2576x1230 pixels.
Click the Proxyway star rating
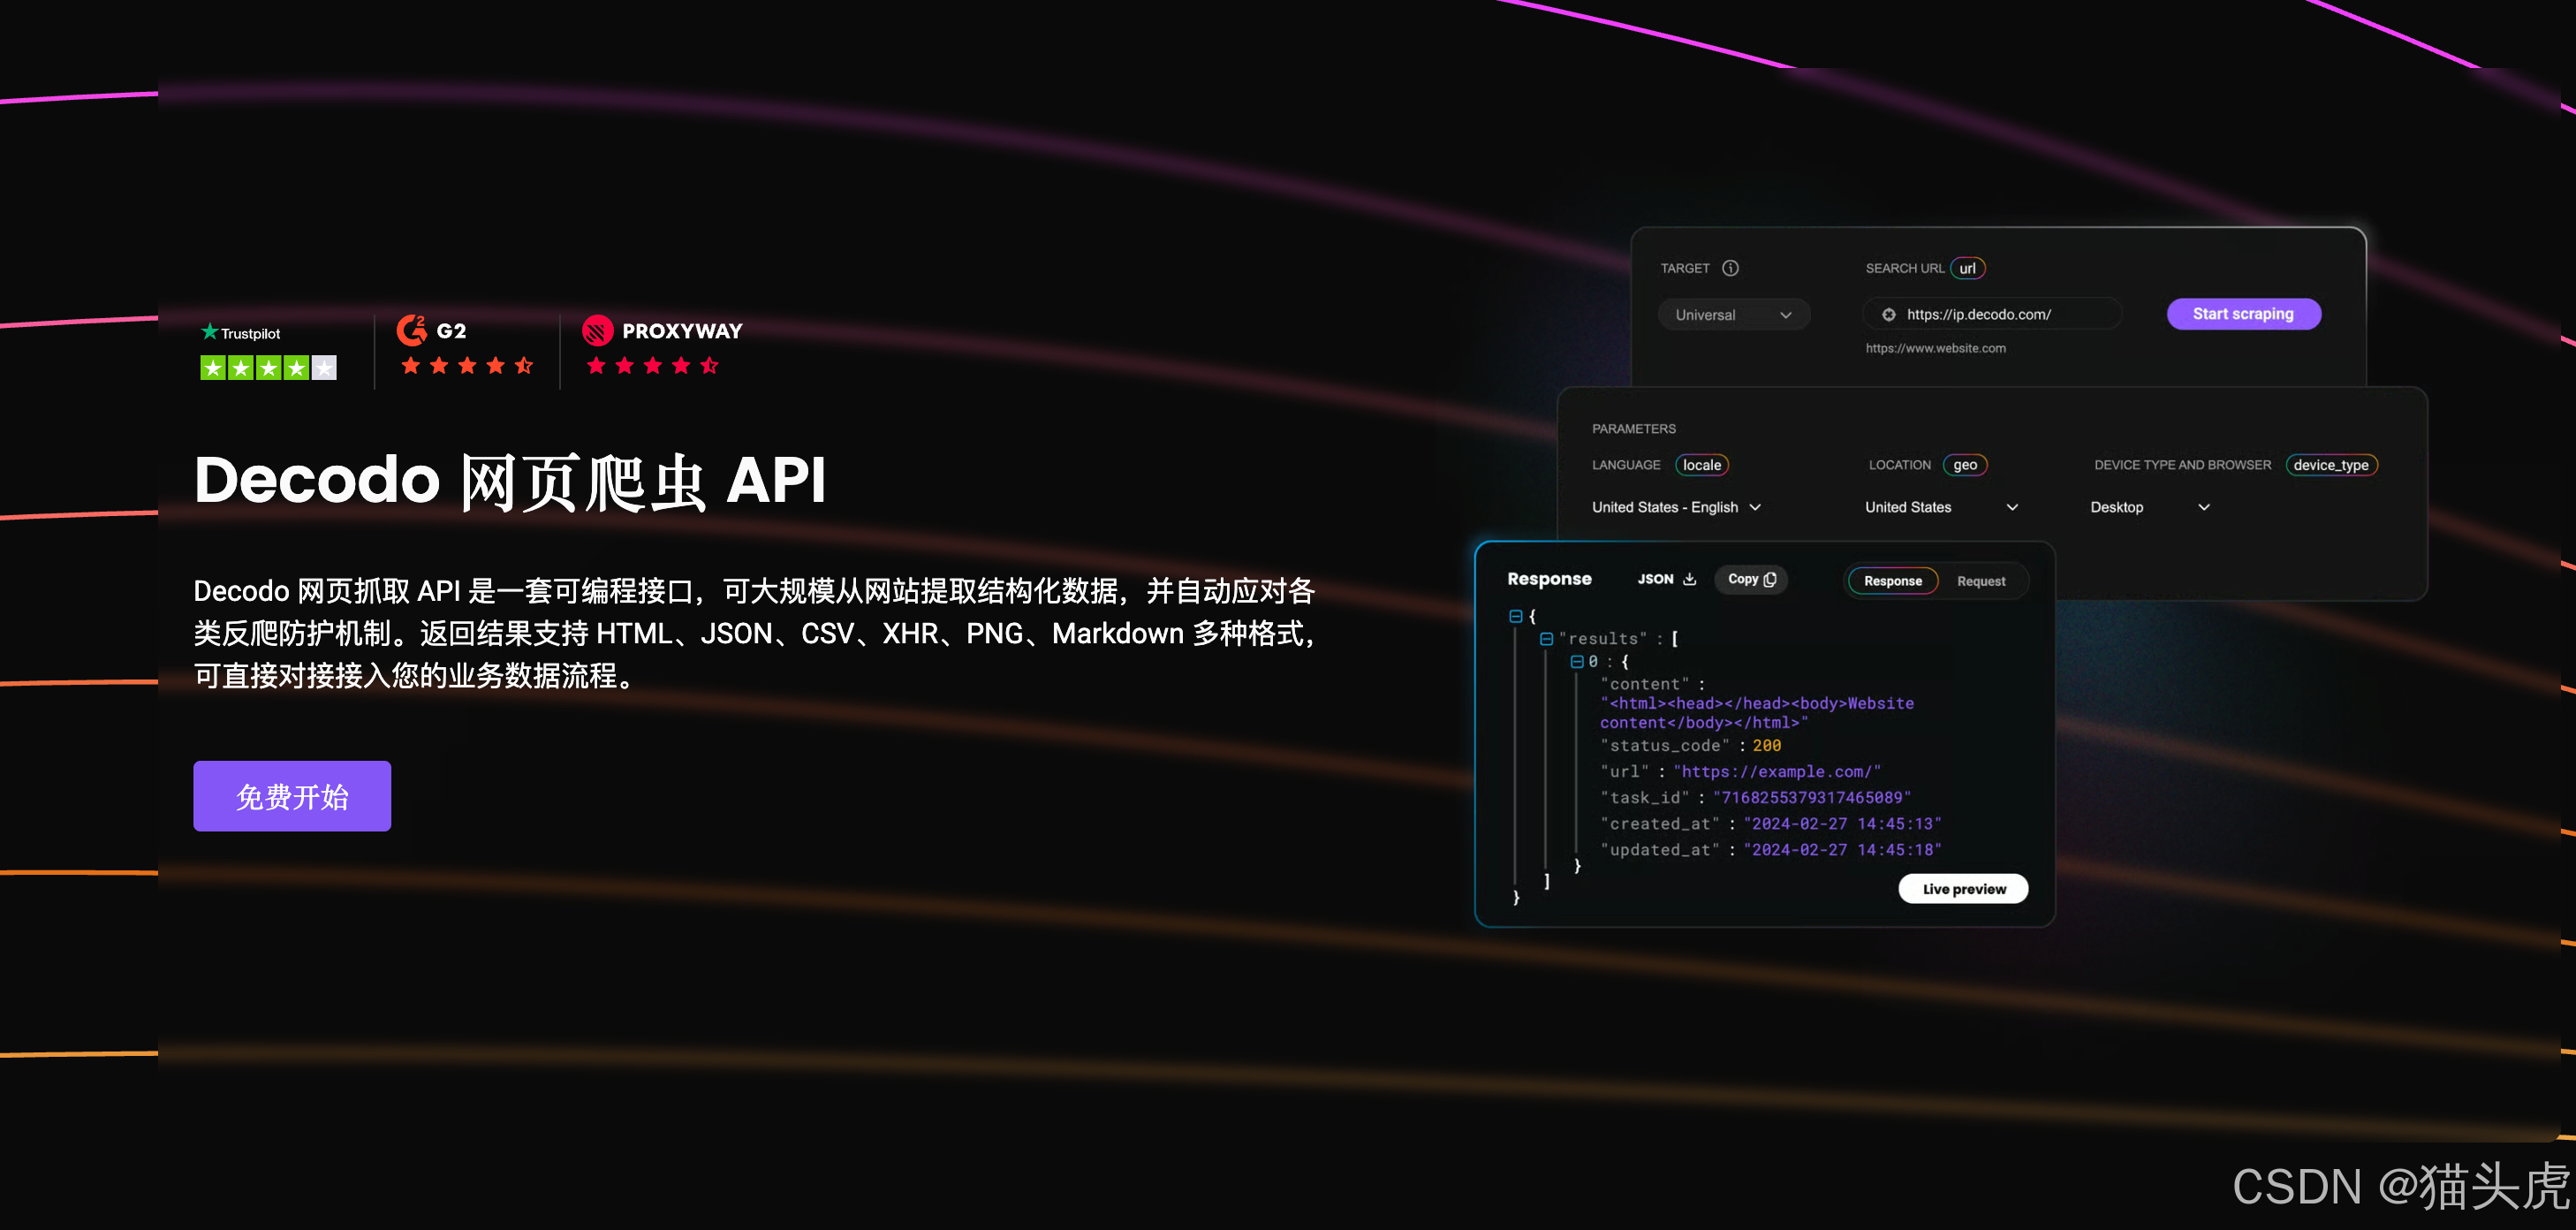(x=653, y=366)
